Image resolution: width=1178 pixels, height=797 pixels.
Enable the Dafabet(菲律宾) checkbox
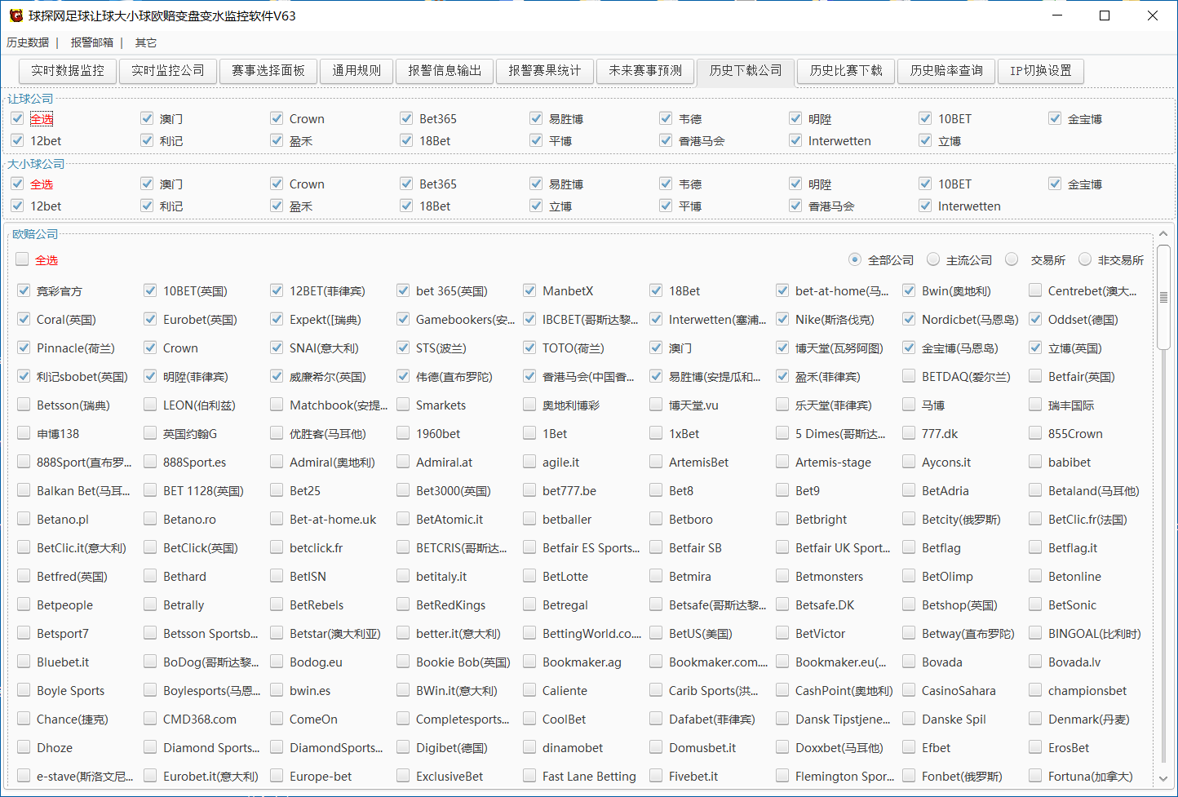coord(656,719)
